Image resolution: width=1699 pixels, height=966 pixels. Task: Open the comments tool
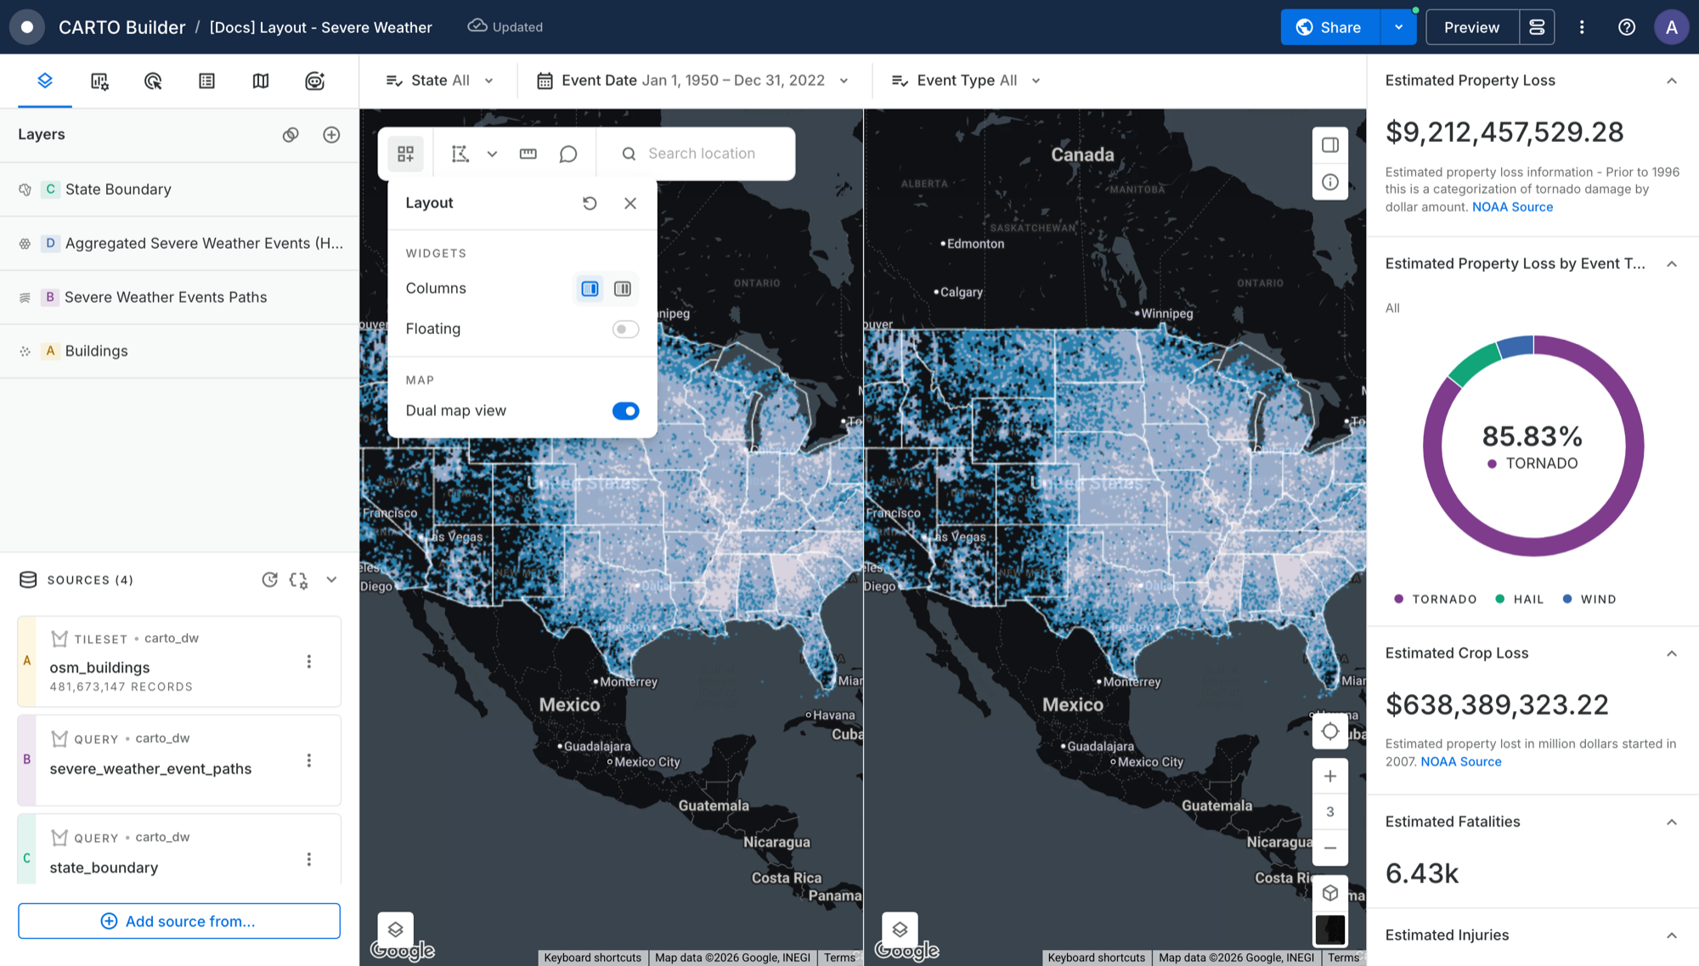click(x=568, y=154)
